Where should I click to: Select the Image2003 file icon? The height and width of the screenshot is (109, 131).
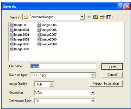11,44
